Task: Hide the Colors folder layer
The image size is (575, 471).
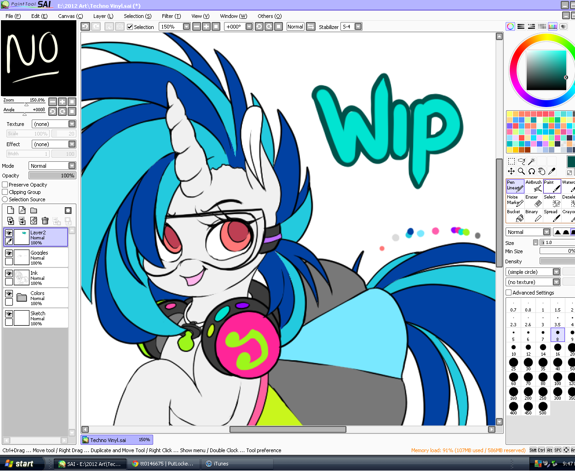Action: click(9, 294)
